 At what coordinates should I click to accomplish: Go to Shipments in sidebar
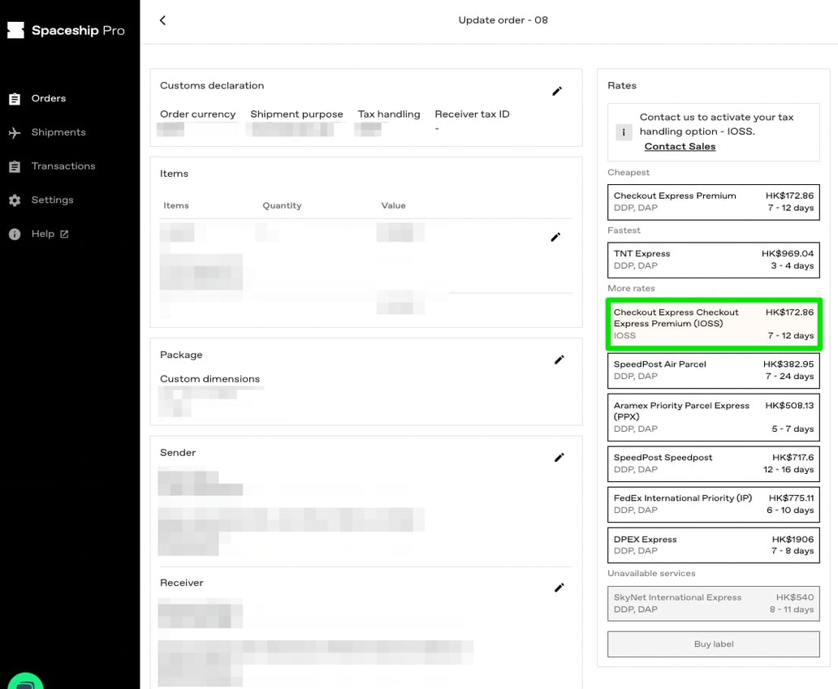tap(58, 132)
